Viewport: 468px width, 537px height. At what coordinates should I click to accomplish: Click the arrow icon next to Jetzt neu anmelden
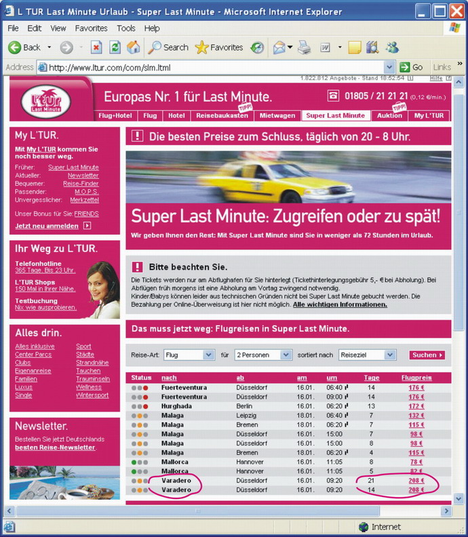(87, 226)
